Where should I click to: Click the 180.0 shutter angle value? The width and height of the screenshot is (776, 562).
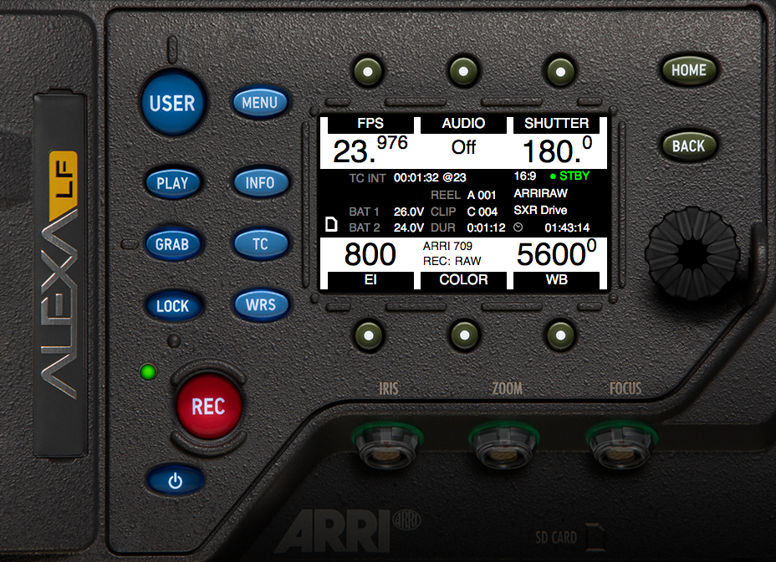pyautogui.click(x=557, y=150)
